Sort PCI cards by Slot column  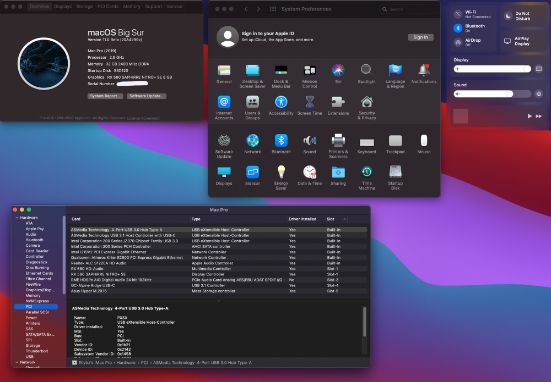tap(336, 219)
